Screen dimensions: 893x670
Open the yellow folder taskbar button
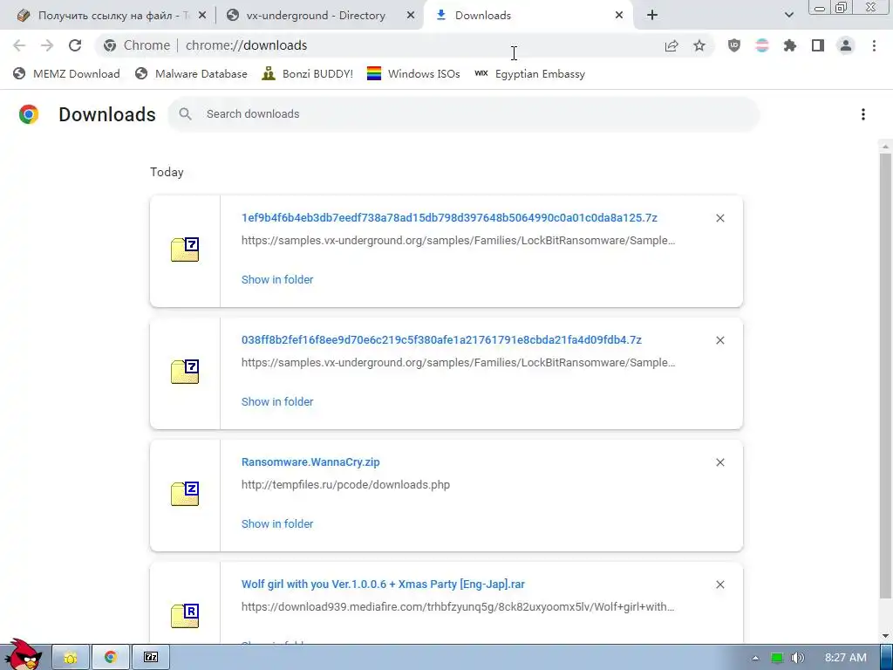[x=71, y=658]
